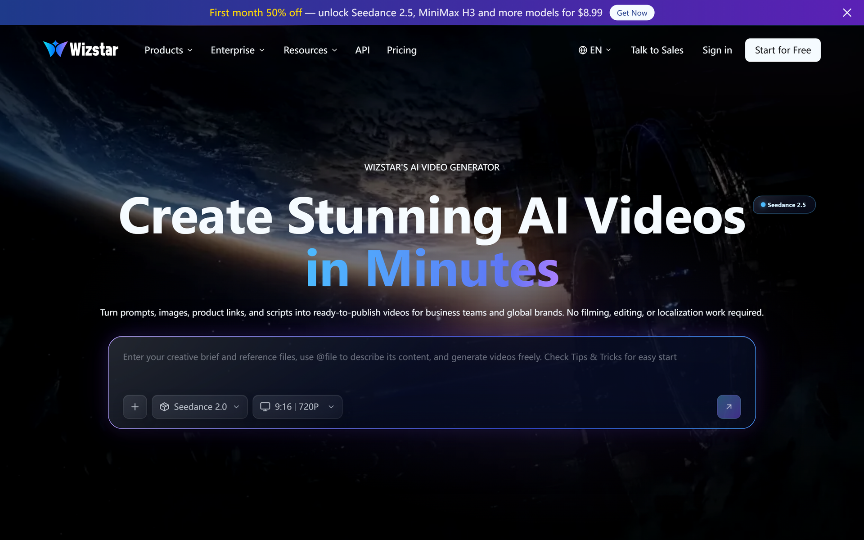Click the globe language icon
This screenshot has width=864, height=540.
tap(583, 50)
